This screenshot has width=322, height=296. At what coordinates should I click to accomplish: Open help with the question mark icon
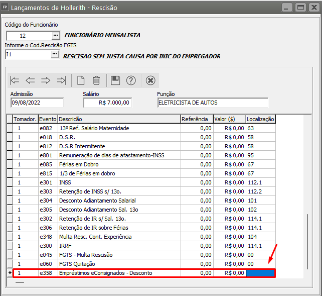point(131,80)
